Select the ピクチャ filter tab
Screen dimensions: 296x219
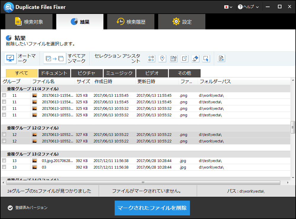(87, 73)
